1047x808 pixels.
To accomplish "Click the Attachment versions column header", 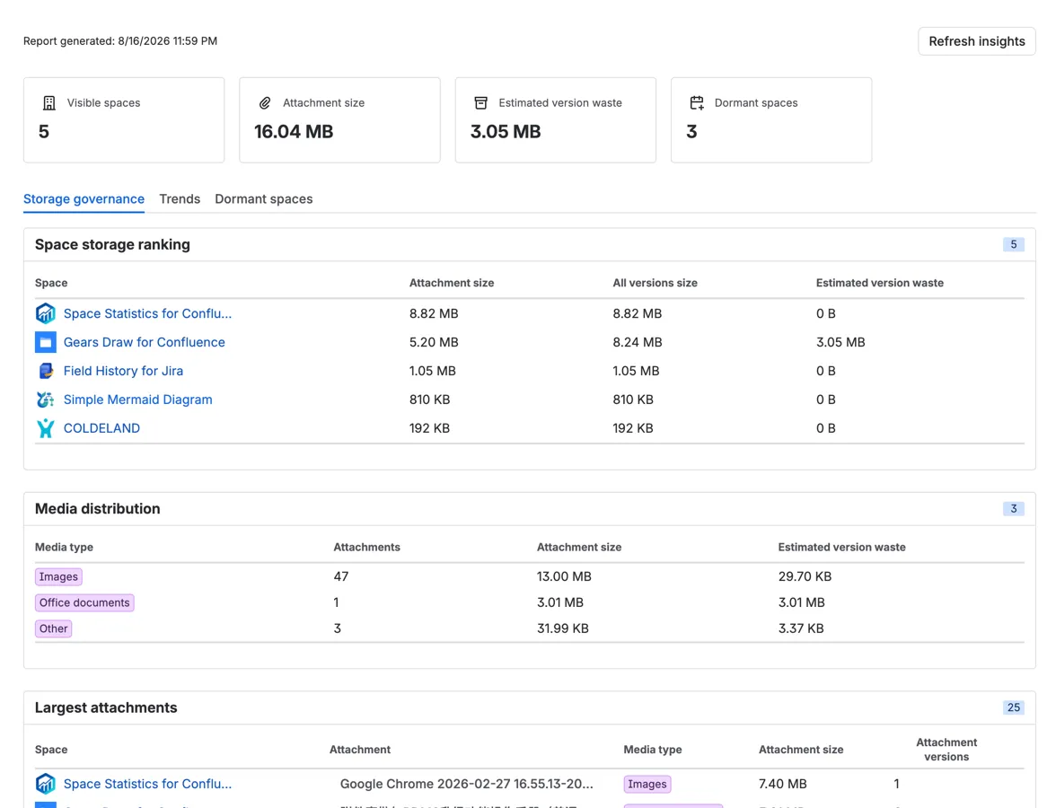I will click(x=946, y=750).
